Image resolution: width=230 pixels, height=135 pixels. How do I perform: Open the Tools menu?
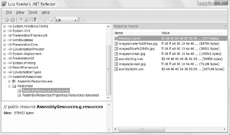click(x=33, y=12)
